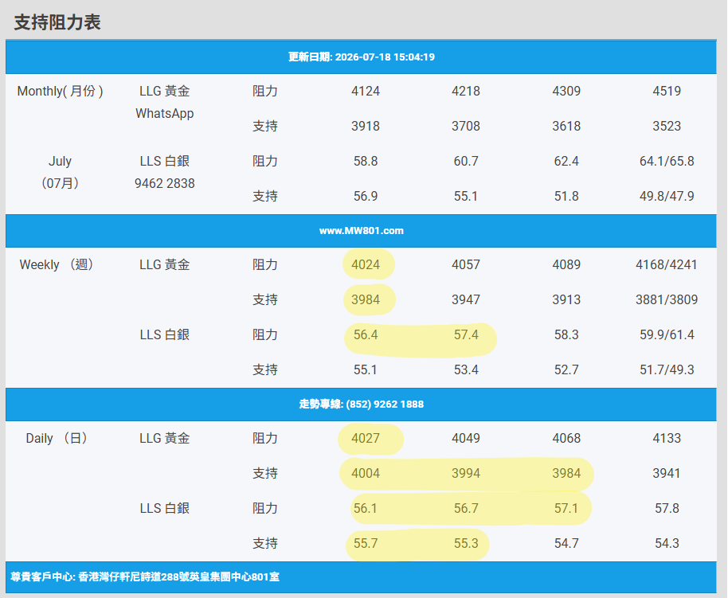Select highlighted weekly gold support 3984
Screen dimensions: 728x598
pos(366,299)
